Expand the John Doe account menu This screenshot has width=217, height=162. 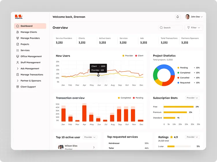click(x=194, y=17)
